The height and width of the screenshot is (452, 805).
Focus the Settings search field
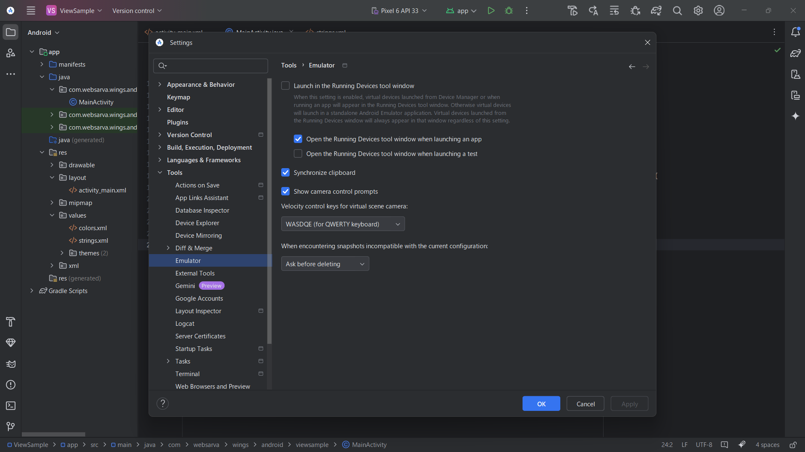coord(211,66)
